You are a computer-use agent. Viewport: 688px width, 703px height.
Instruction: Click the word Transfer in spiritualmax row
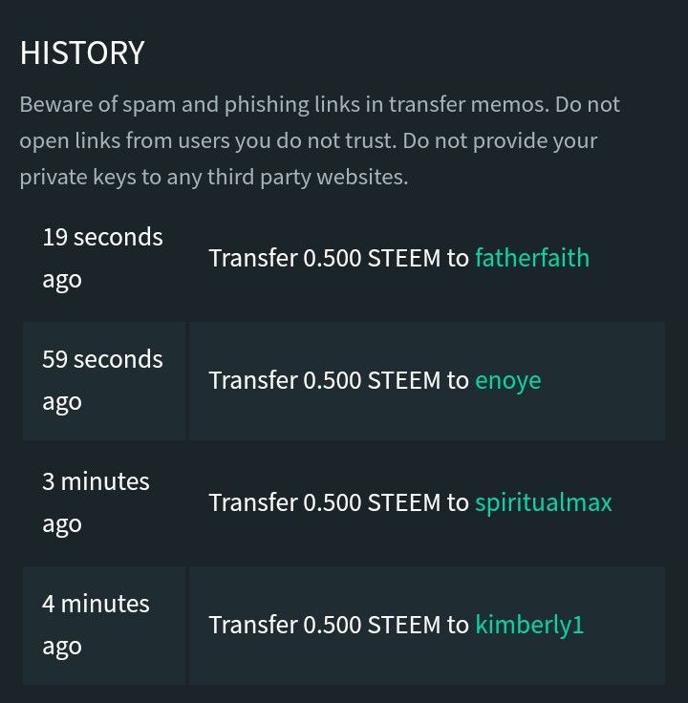pyautogui.click(x=253, y=502)
